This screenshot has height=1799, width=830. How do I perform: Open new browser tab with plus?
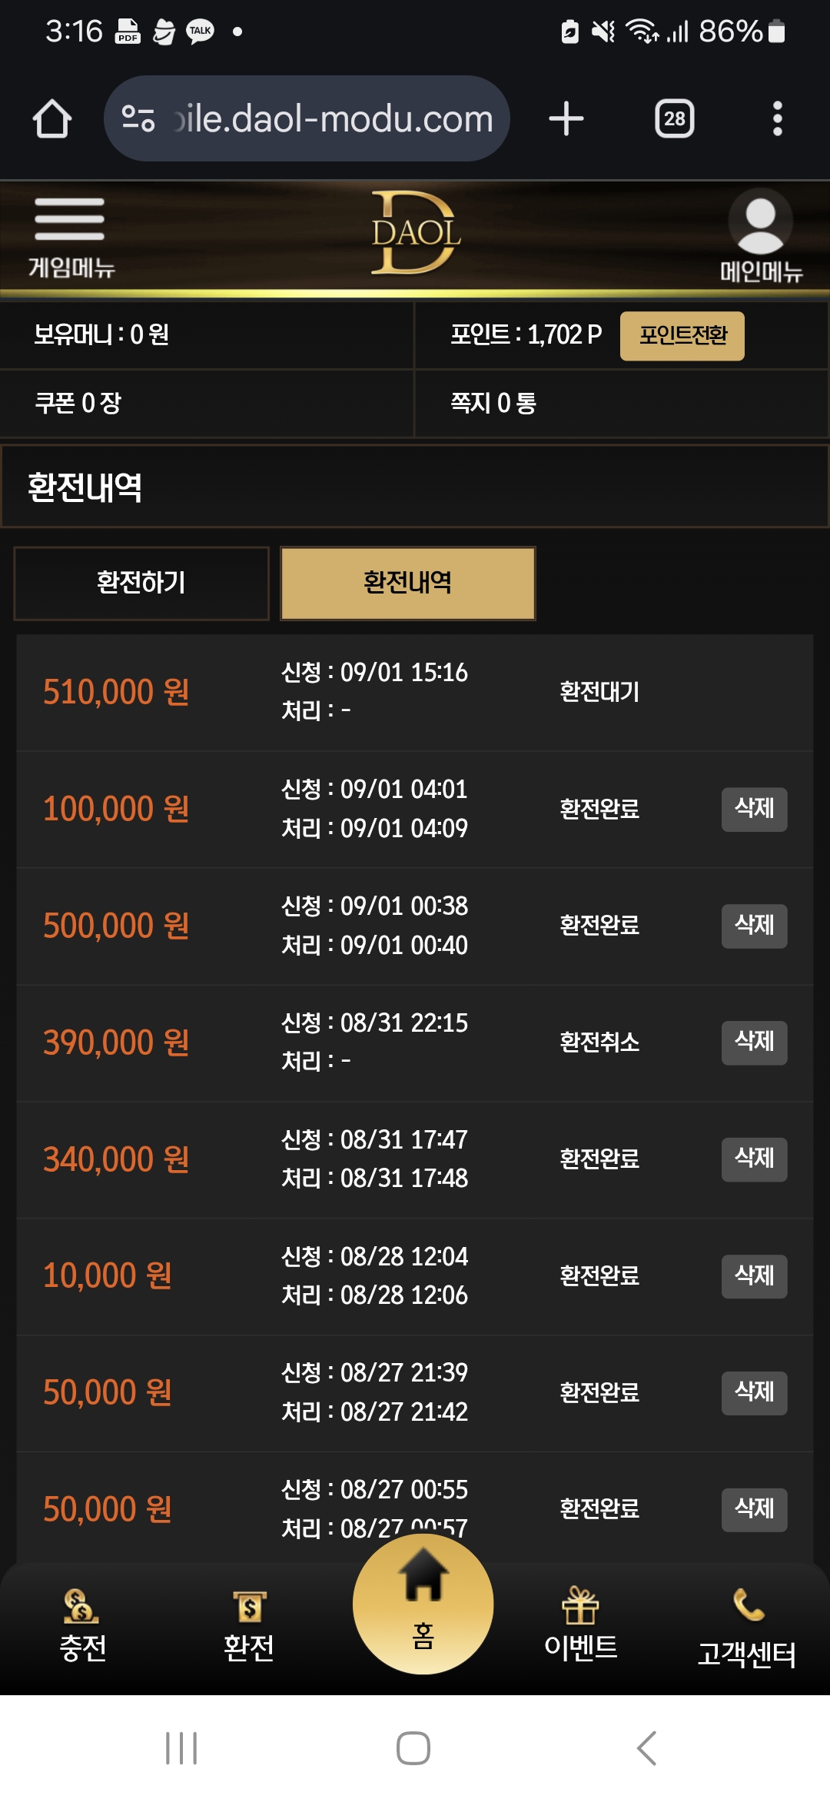566,119
